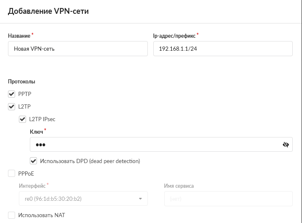Screen dimensions: 302x223
Task: Click the arrow of the re0 interface dropdown
Action: [x=140, y=199]
